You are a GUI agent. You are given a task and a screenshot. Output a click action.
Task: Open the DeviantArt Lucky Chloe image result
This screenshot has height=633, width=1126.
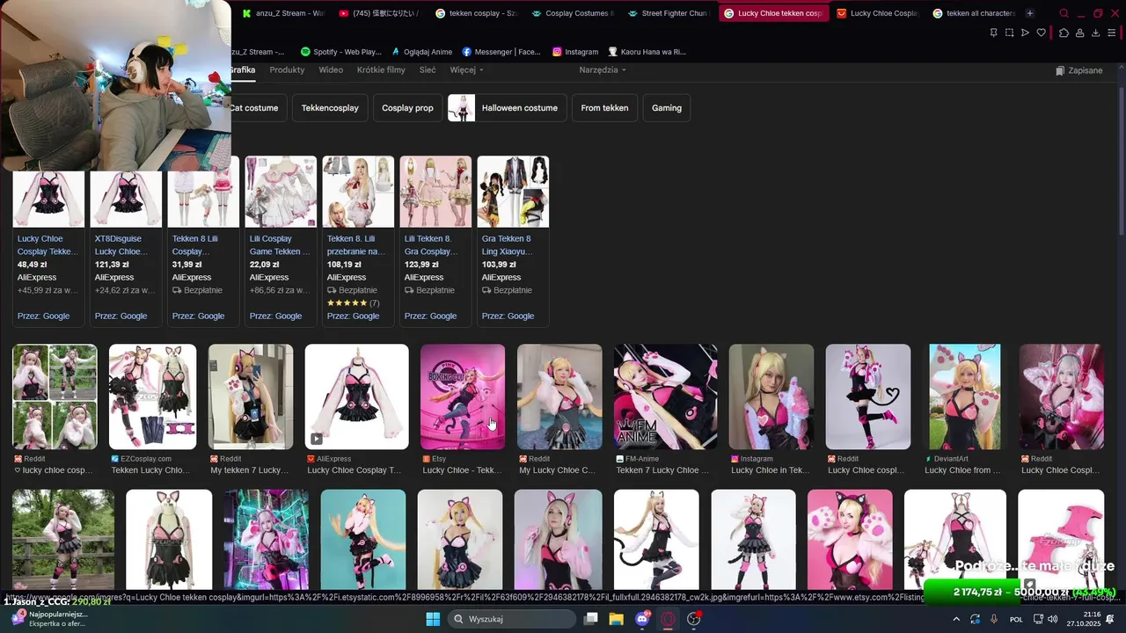(964, 410)
